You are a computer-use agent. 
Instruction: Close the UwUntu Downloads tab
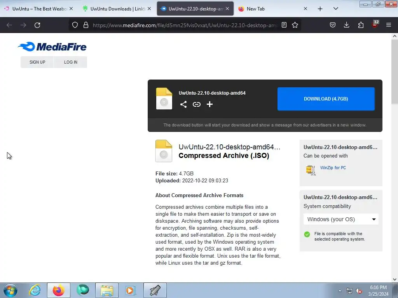tap(149, 9)
